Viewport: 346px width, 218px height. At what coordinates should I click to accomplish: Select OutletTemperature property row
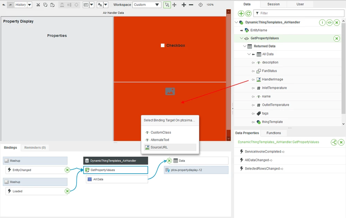[x=288, y=105]
